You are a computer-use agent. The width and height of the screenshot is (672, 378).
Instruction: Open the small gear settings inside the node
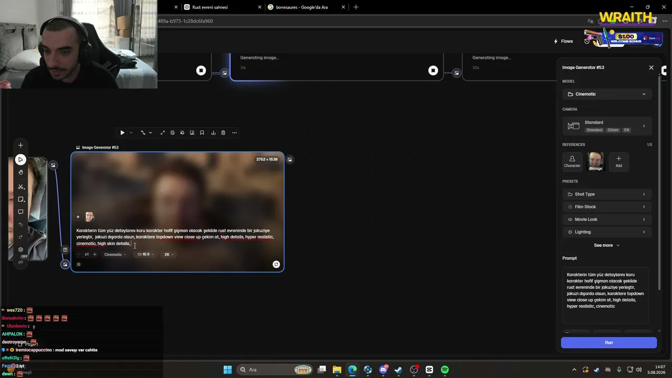coord(79,265)
